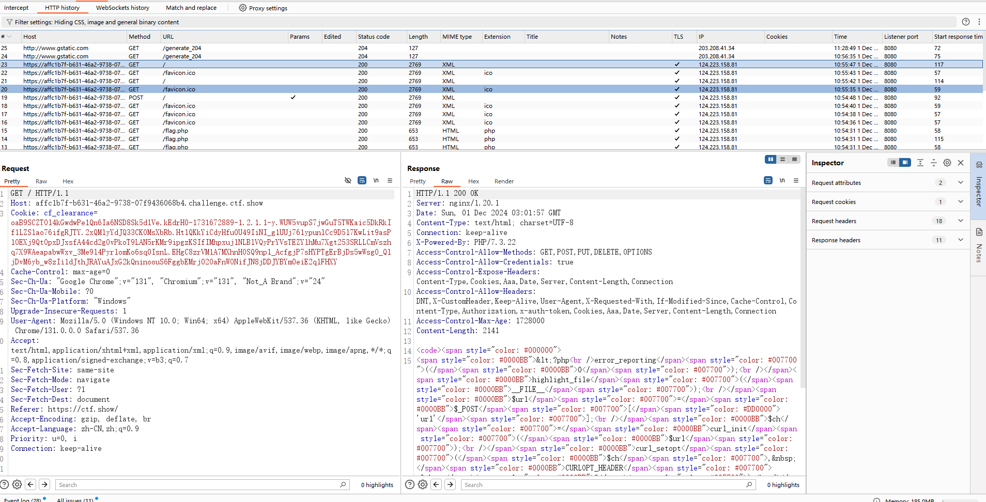Toggle newline display in Response editor

coord(782,180)
